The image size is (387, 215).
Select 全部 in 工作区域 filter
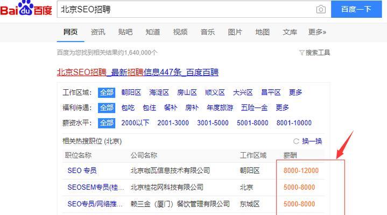point(107,92)
